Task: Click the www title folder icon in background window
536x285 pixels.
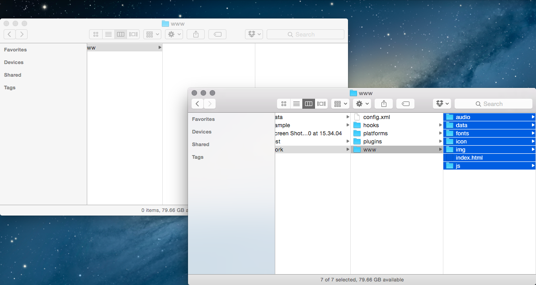Action: pos(165,23)
